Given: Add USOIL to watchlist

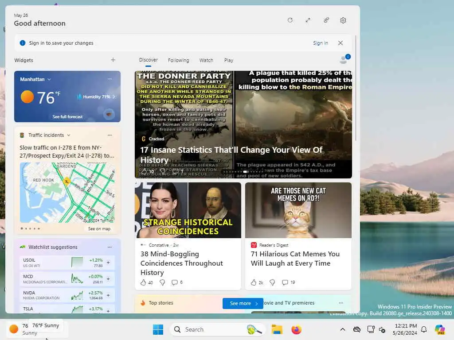Looking at the screenshot, I should [x=108, y=263].
